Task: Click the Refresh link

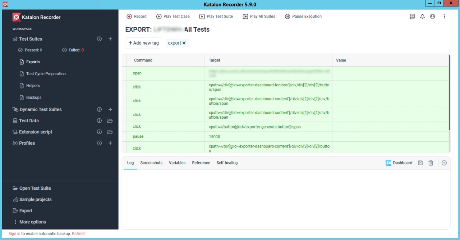Action: pos(79,234)
